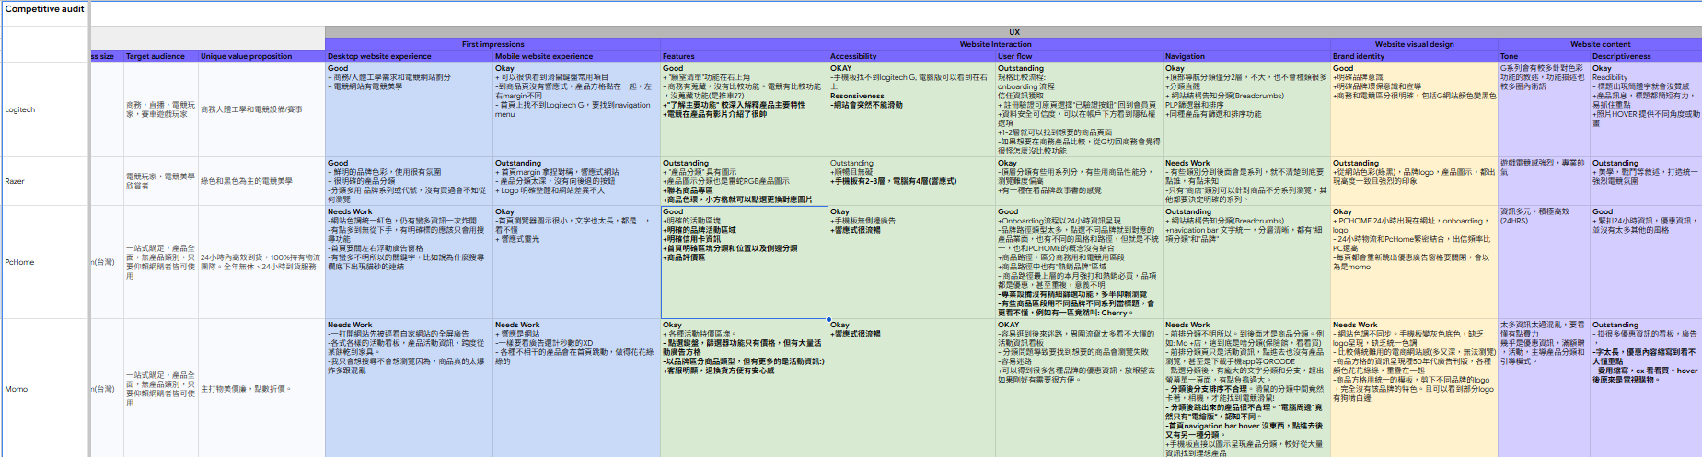
Task: Select the Website visual design header
Action: coord(1414,44)
